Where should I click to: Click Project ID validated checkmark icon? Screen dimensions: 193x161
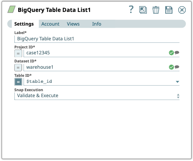(171, 53)
